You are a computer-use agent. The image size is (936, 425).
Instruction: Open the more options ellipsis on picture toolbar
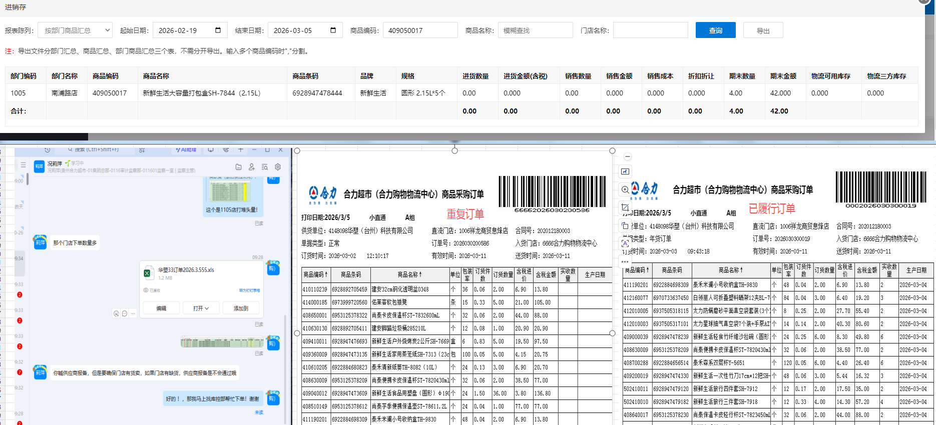click(625, 261)
